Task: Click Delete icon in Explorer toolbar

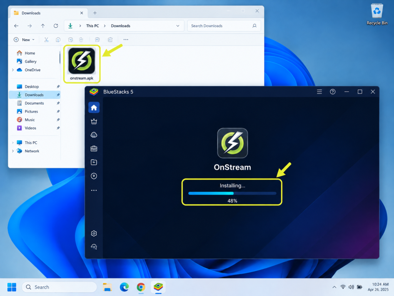Action: [110, 40]
